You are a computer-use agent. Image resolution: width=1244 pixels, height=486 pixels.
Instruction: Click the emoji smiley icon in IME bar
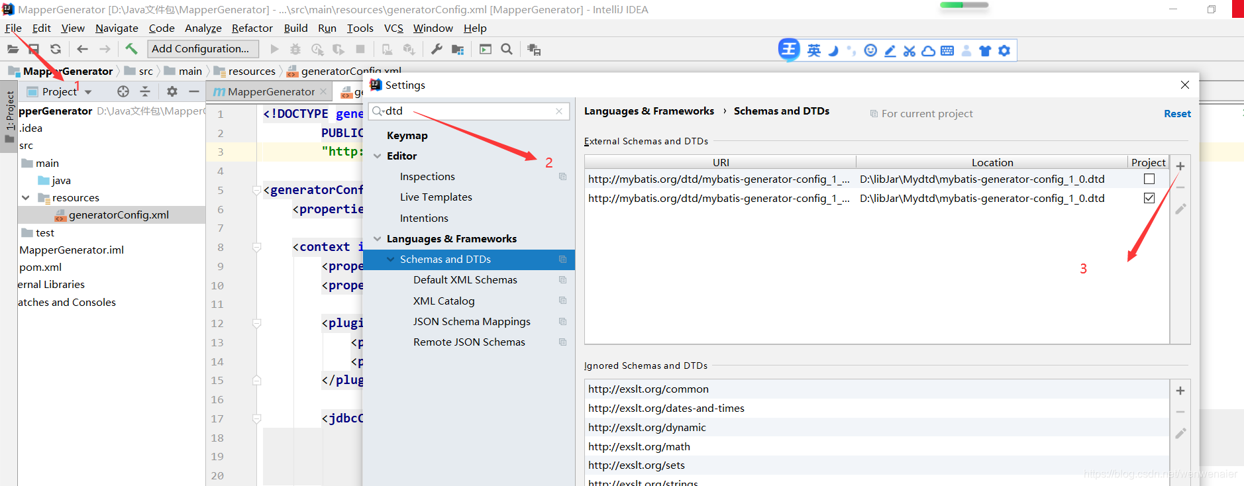coord(871,50)
